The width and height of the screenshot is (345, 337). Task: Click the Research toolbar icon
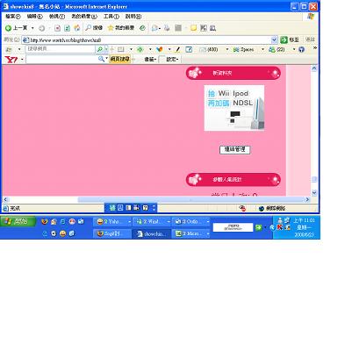(212, 28)
